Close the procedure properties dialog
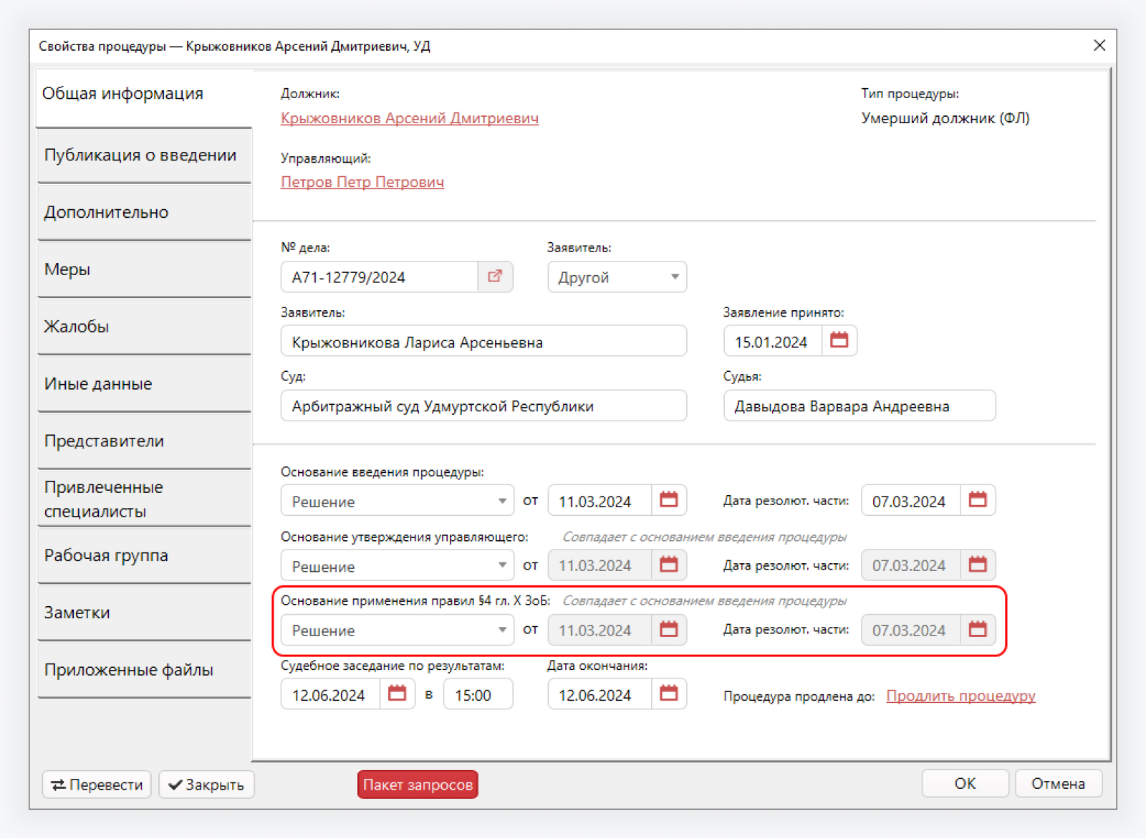The image size is (1146, 839). coord(1099,46)
